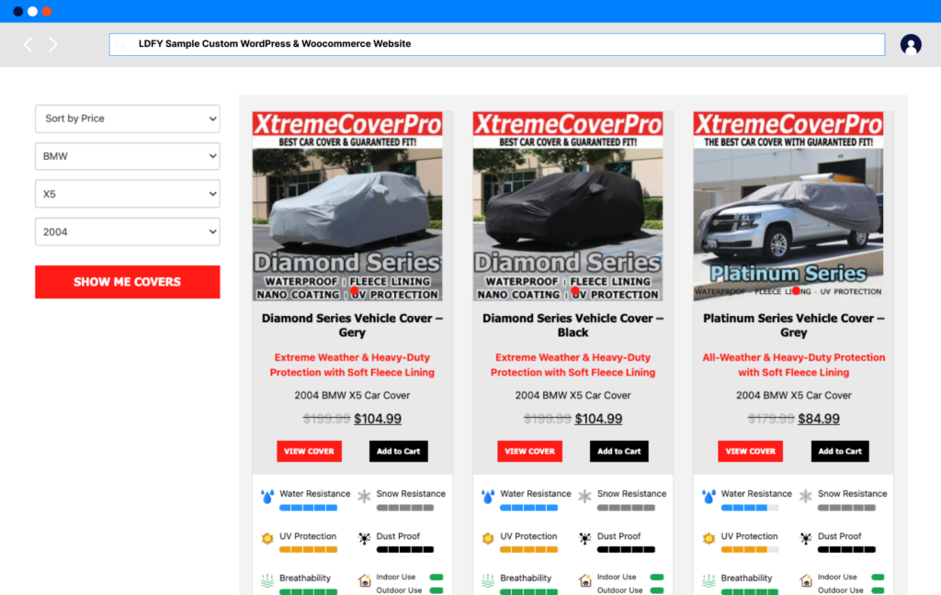Click indoor/outdoor house icon on Diamond Gery card
Image resolution: width=941 pixels, height=595 pixels.
pos(364,580)
